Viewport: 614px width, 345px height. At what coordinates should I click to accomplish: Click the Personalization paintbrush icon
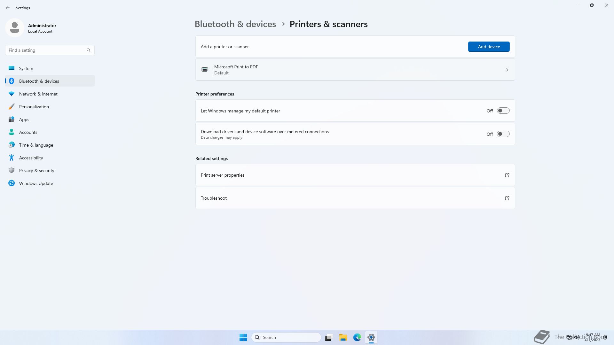click(12, 106)
